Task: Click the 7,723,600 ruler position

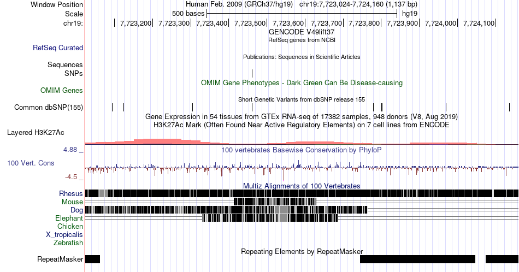Action: pyautogui.click(x=288, y=23)
